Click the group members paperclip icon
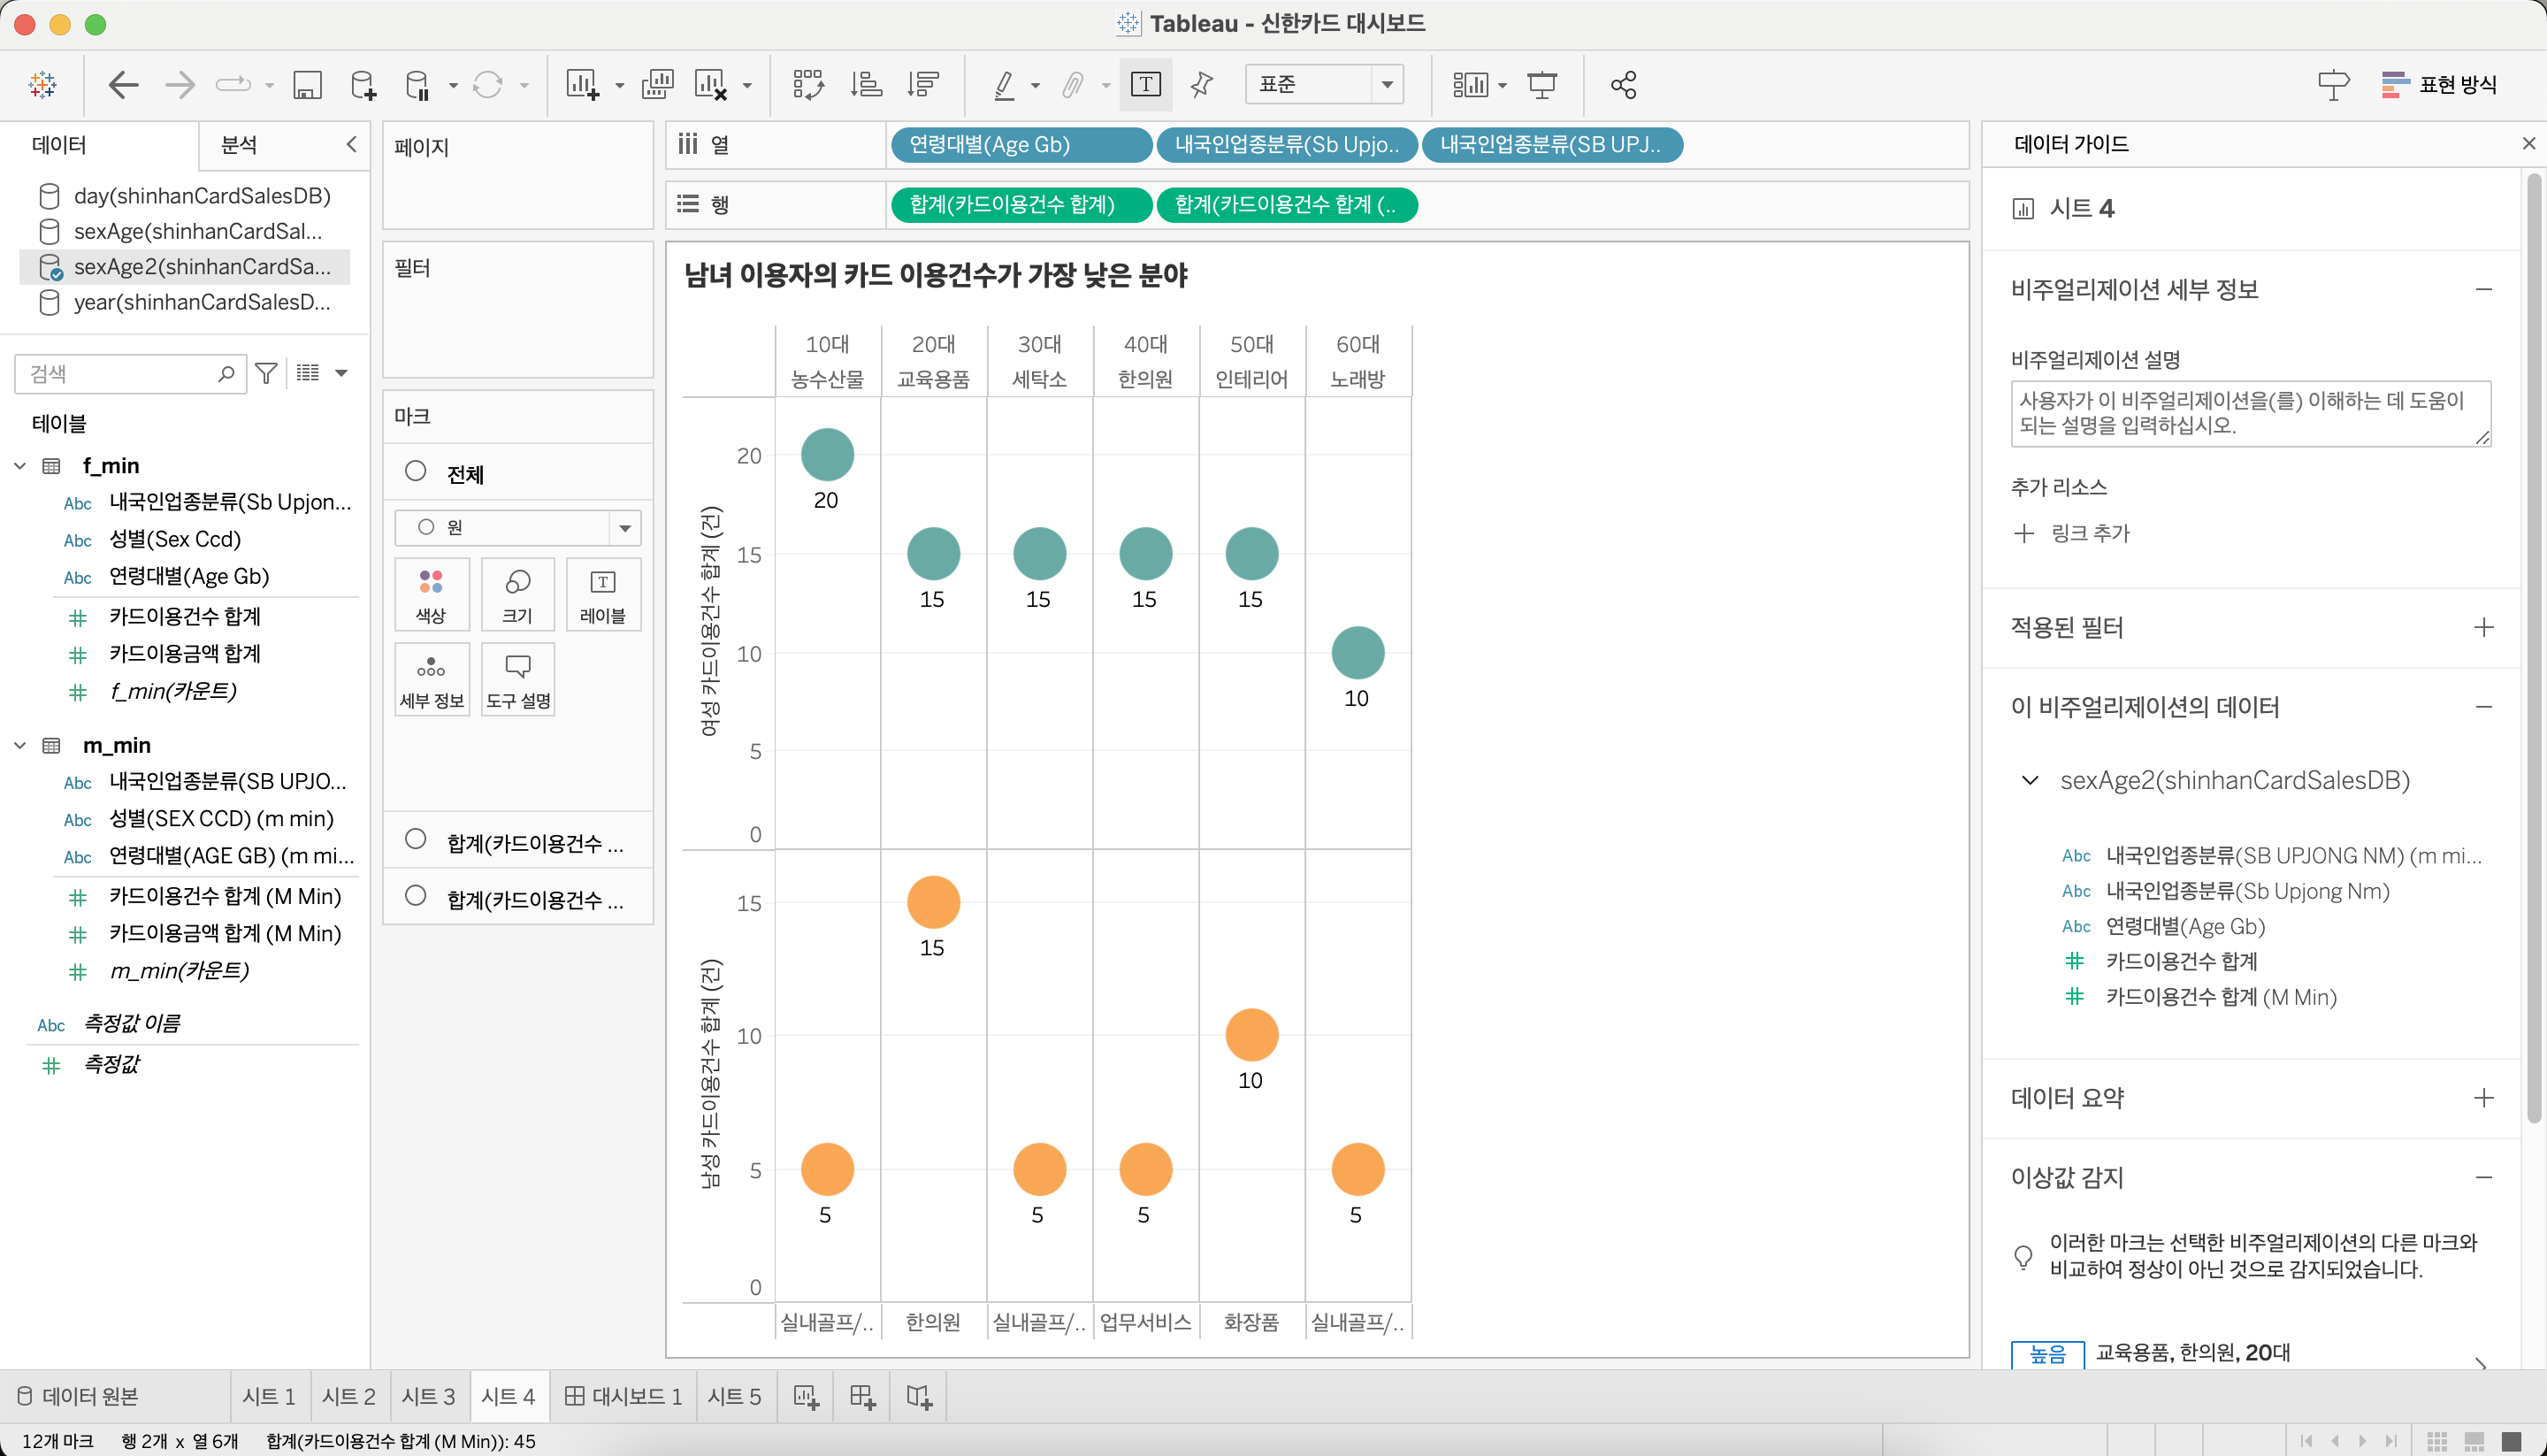 click(1073, 85)
